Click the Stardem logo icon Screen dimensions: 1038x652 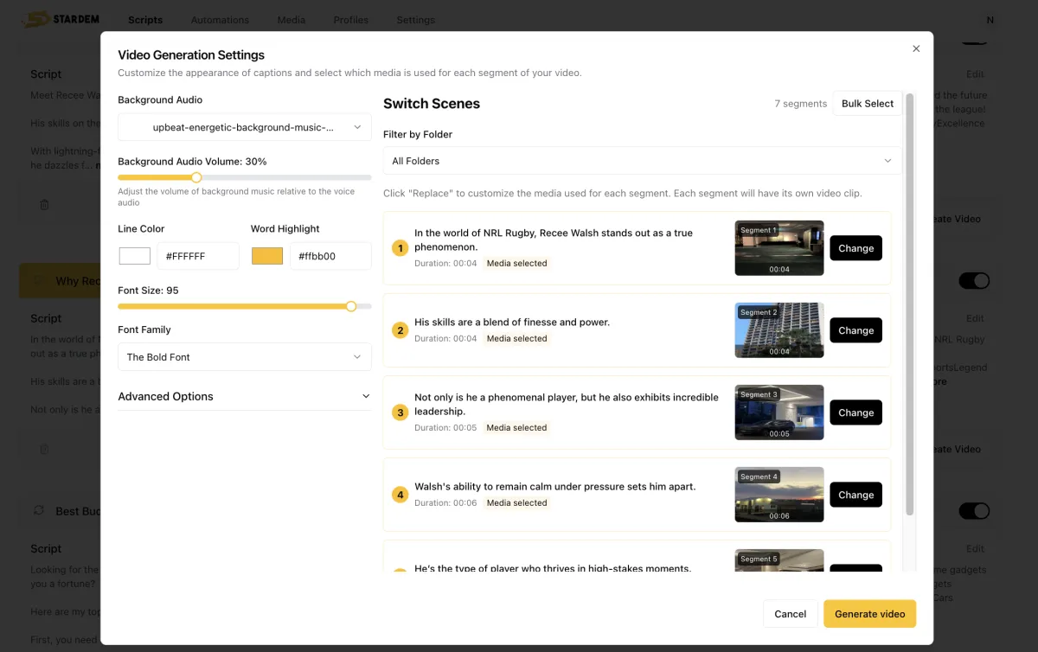(36, 19)
